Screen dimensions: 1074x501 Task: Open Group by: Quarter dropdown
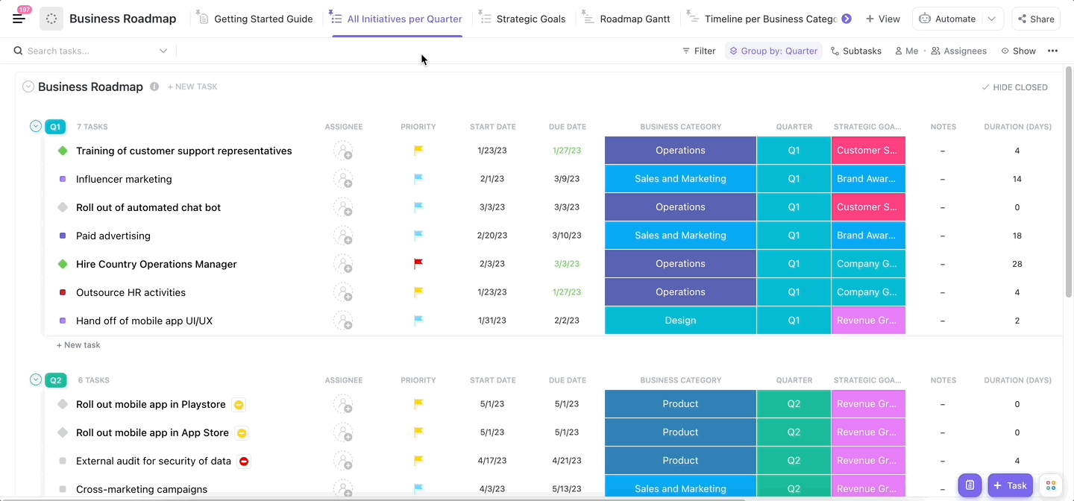(x=773, y=51)
